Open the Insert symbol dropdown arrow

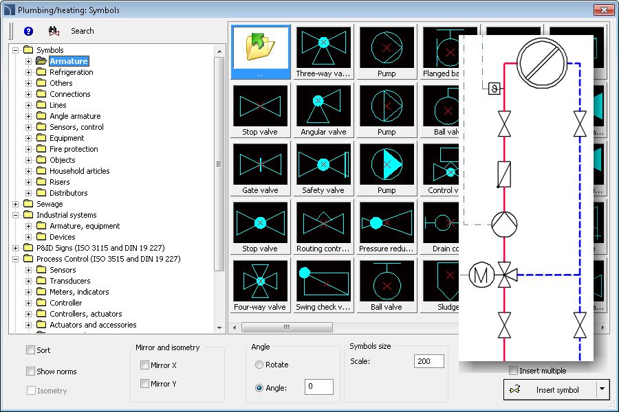[x=602, y=389]
